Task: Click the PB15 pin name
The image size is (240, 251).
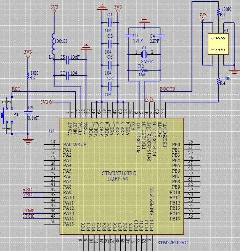Action: [175, 219]
